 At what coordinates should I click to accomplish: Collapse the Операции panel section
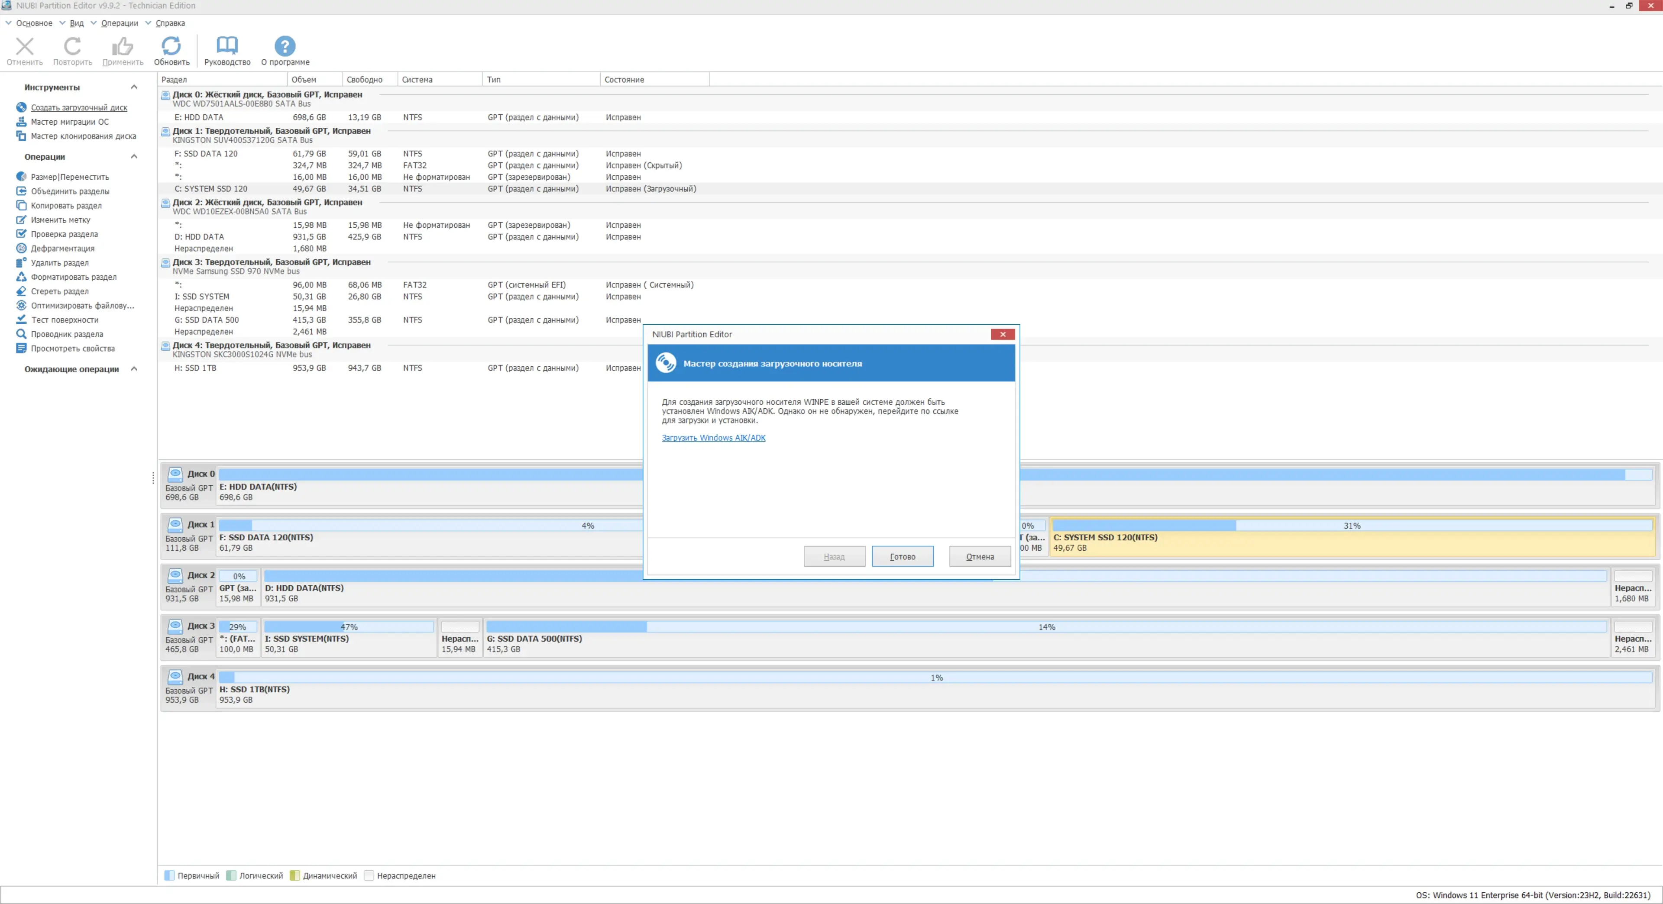click(x=134, y=157)
